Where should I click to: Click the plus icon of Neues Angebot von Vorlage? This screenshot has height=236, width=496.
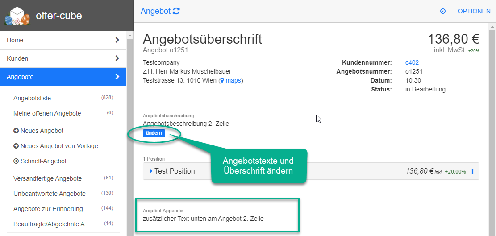16,146
